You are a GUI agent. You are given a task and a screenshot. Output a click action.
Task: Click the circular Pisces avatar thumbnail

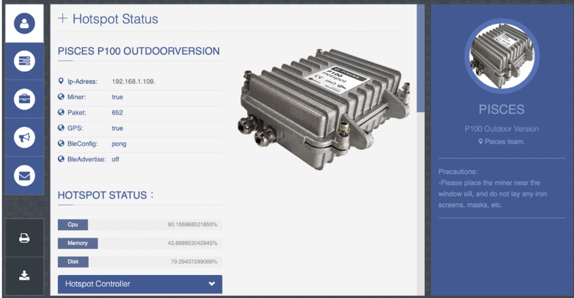(x=502, y=57)
